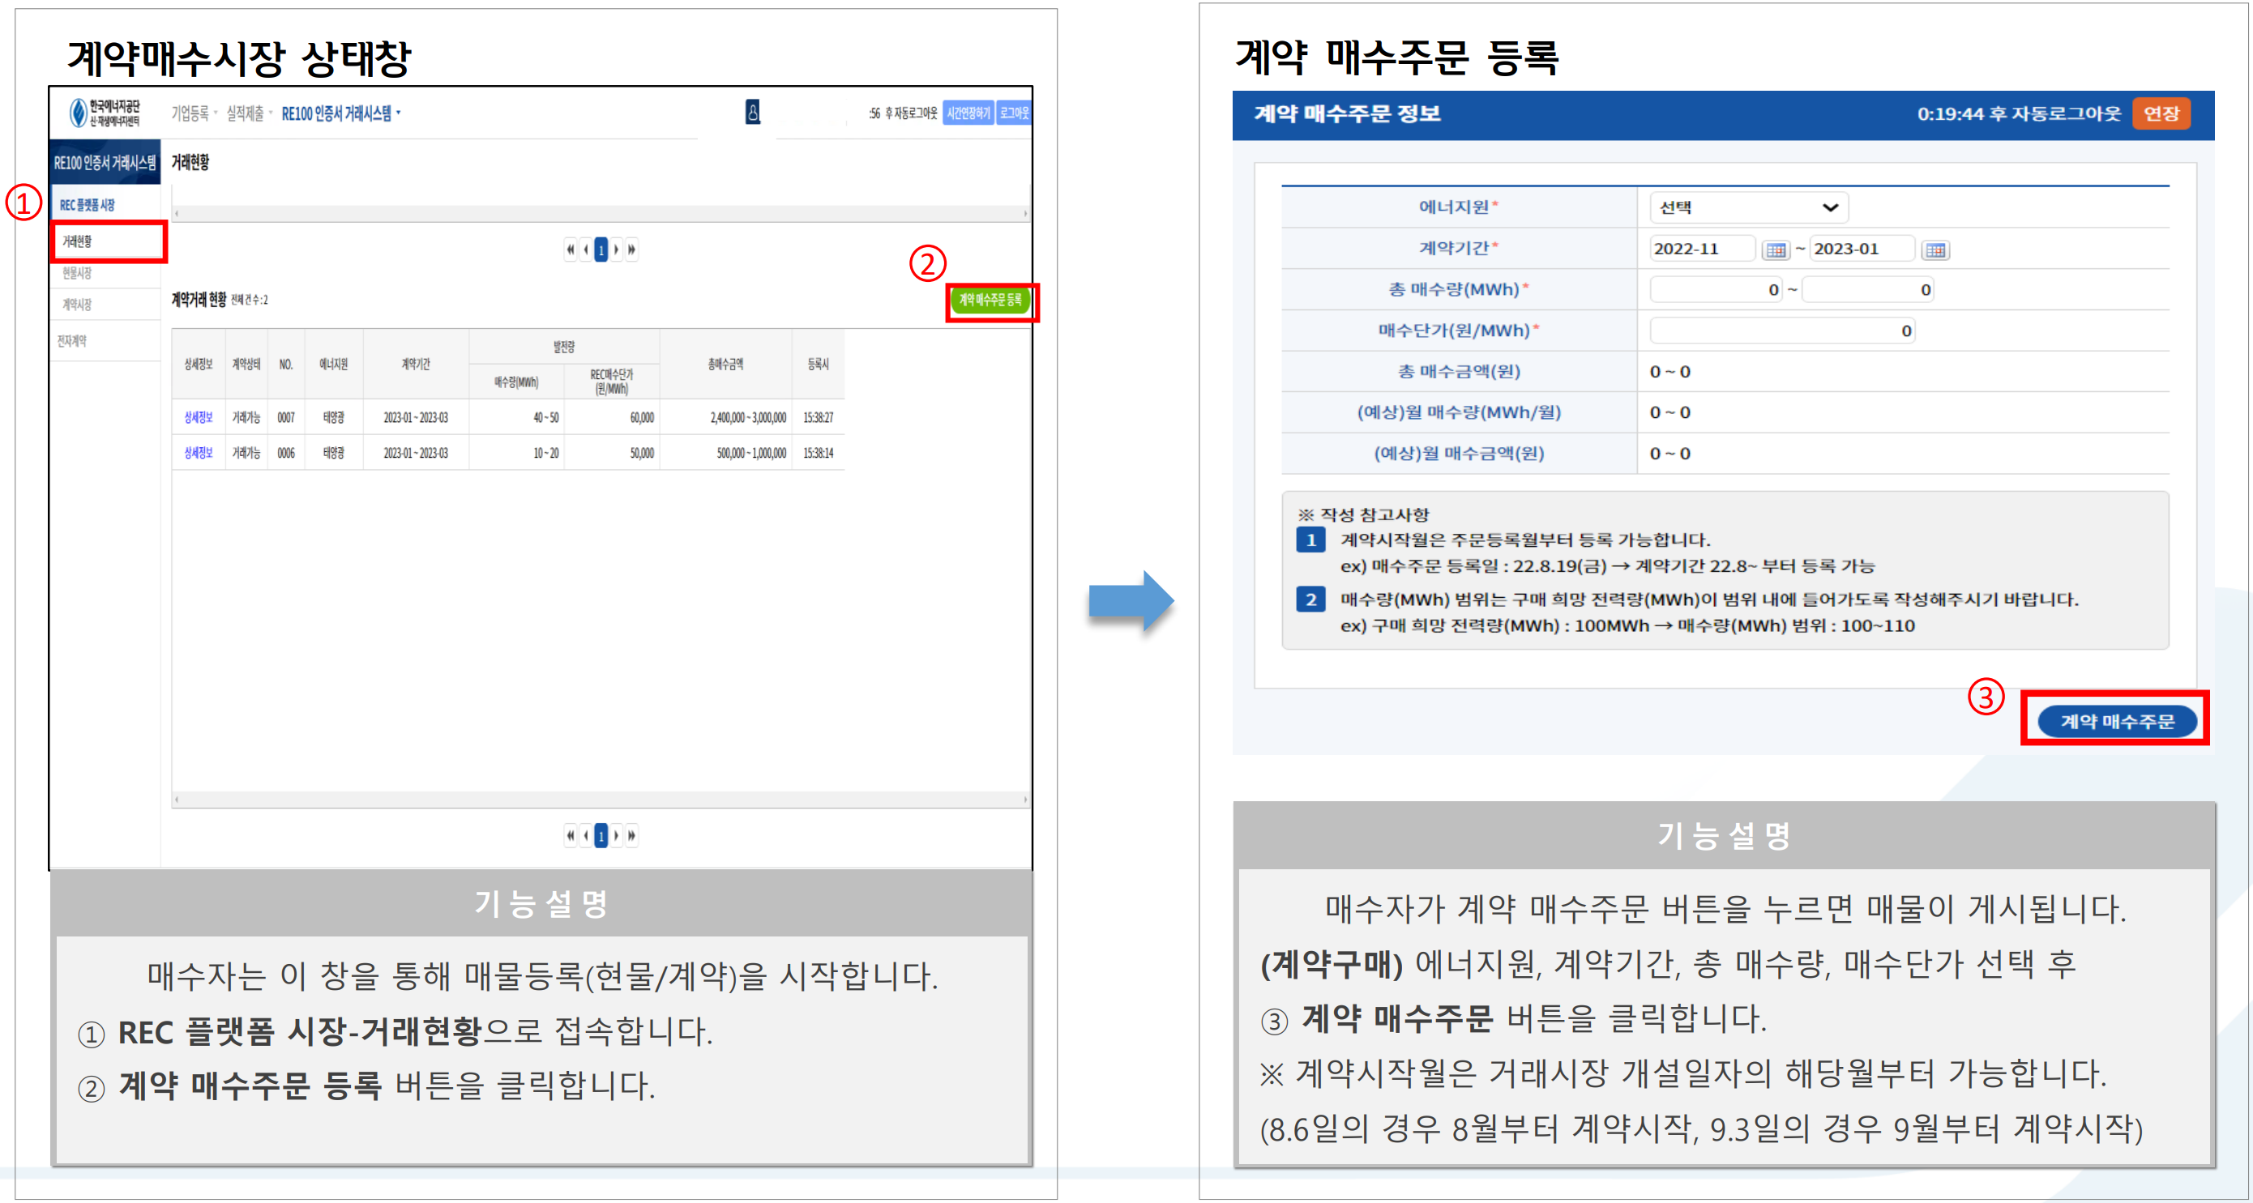Viewport: 2253px width, 1203px height.
Task: Go to next page in top pagination
Action: click(x=617, y=250)
